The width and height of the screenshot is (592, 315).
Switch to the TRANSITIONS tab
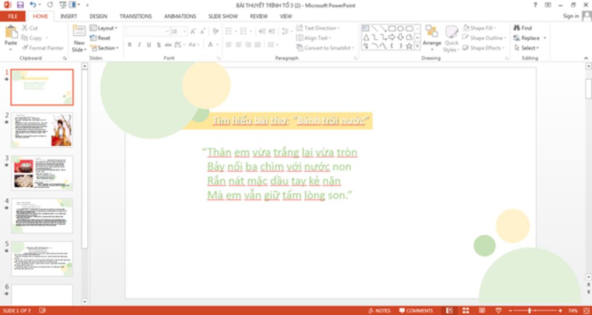(135, 16)
